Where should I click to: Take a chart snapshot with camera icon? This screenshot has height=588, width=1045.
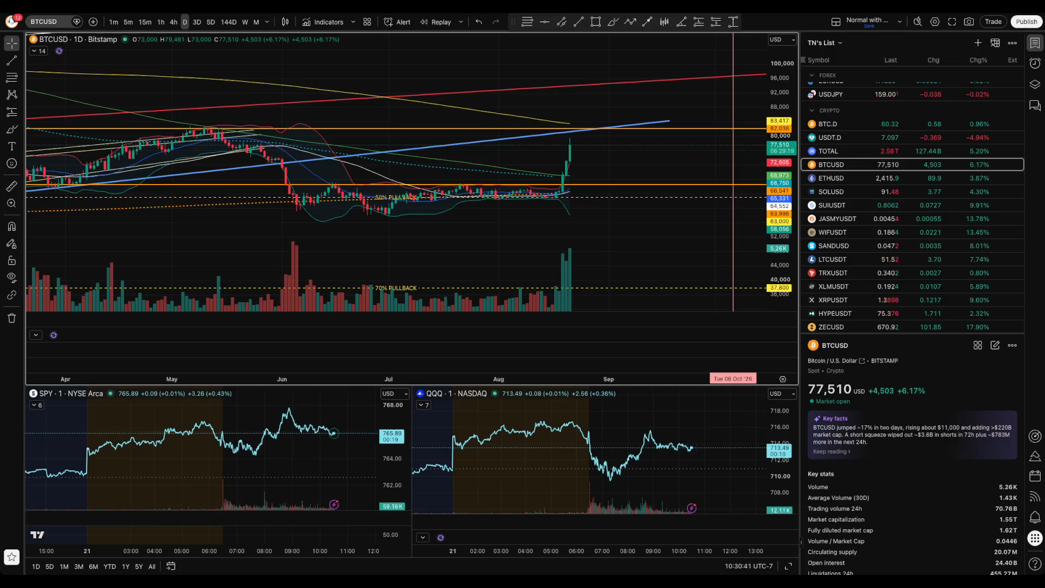pyautogui.click(x=969, y=22)
